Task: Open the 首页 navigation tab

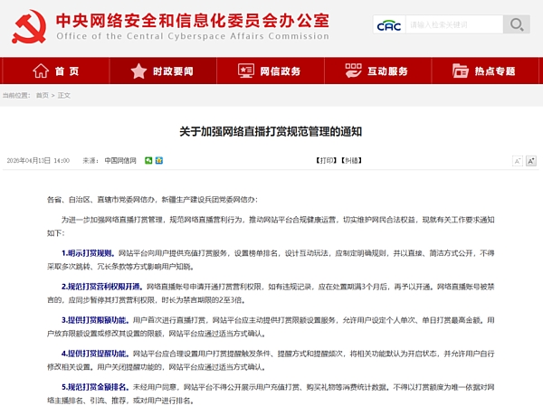Action: (x=56, y=71)
